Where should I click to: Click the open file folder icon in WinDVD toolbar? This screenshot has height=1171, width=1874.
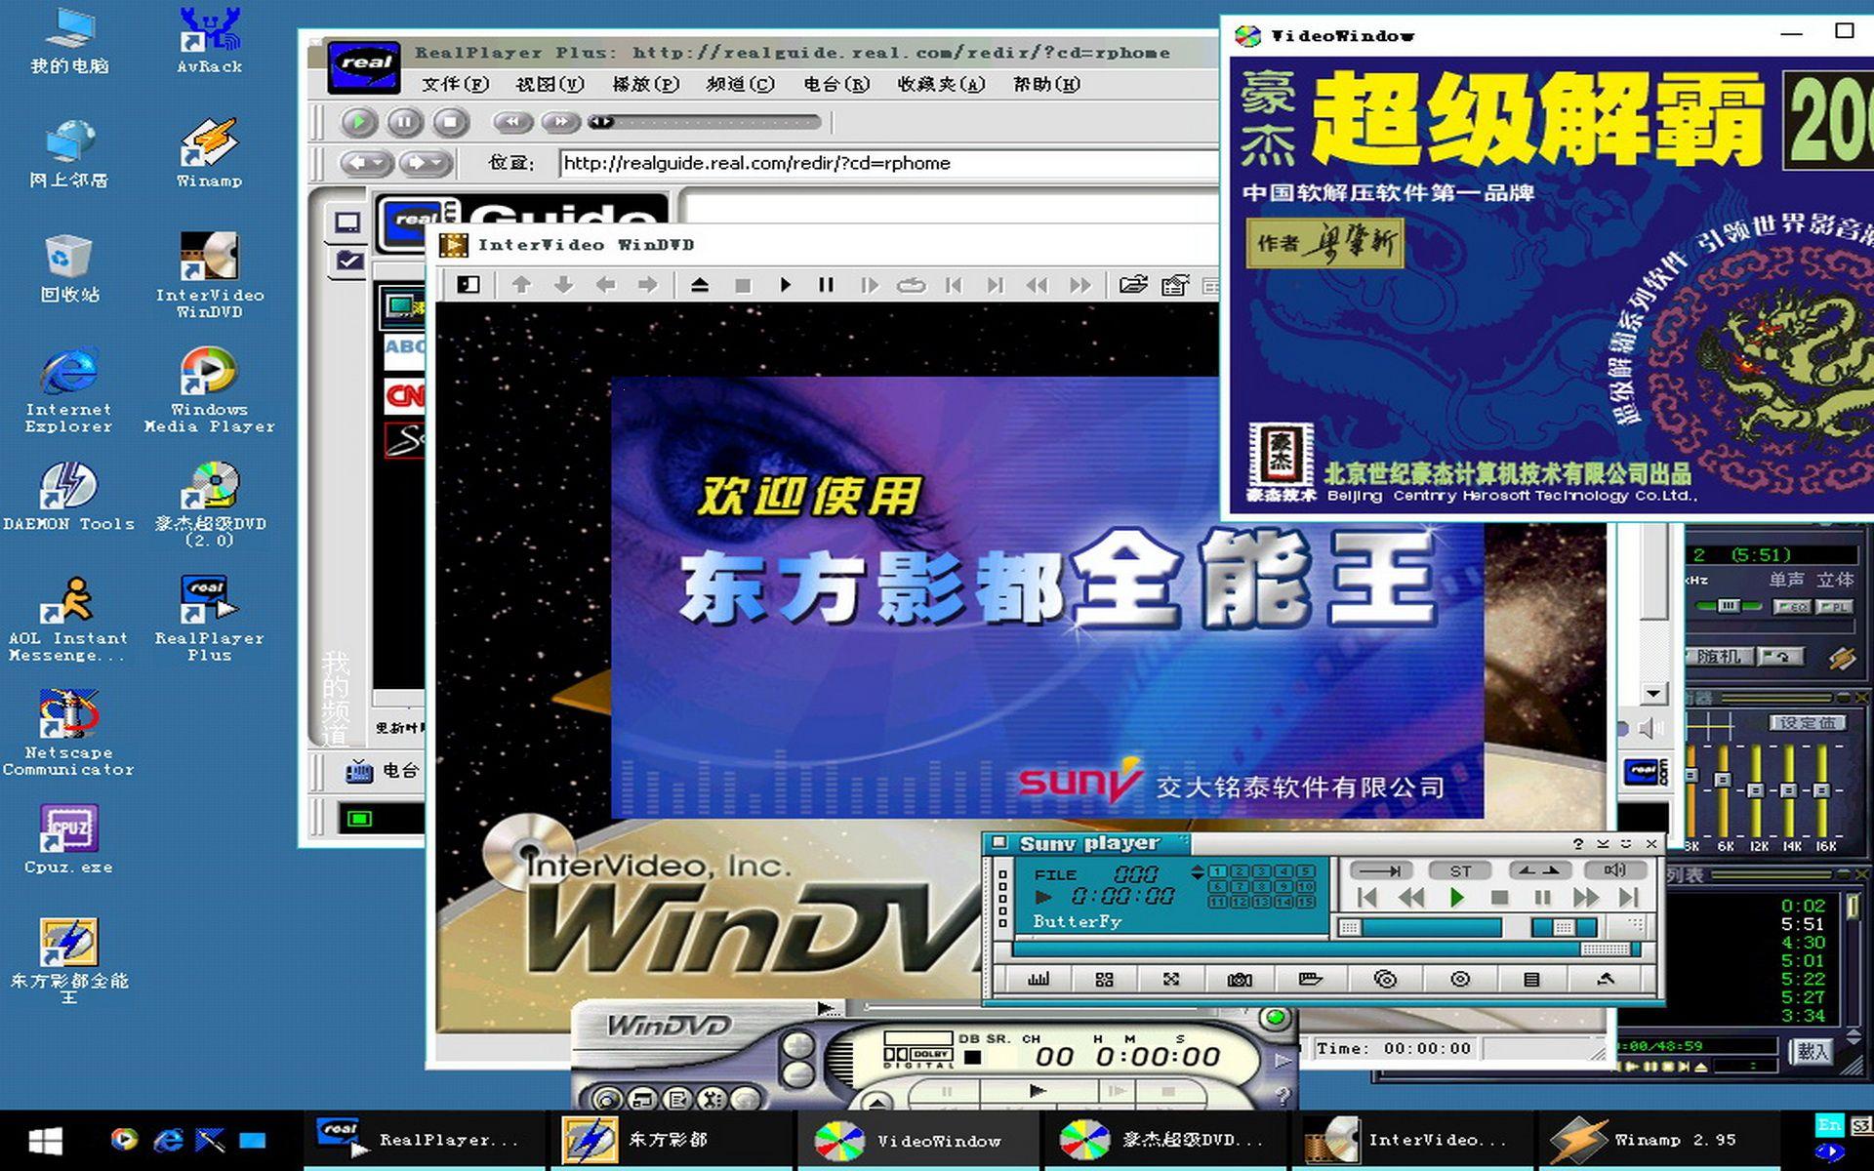coord(1133,285)
